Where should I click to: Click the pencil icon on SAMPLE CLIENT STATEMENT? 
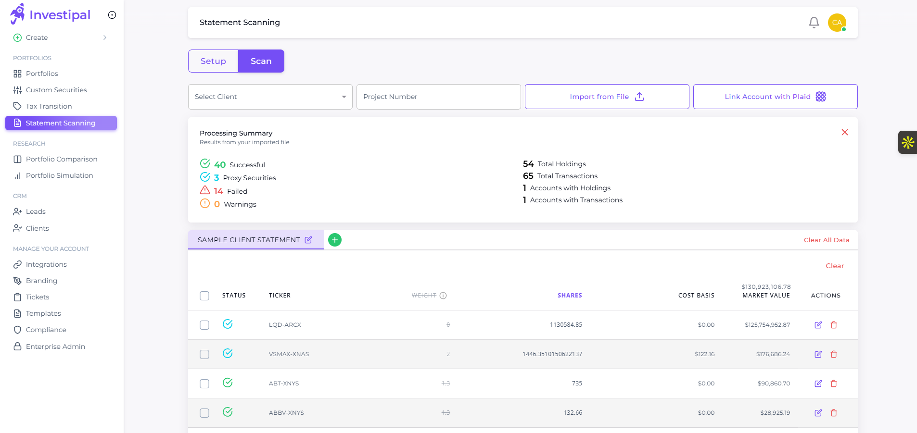pos(308,240)
